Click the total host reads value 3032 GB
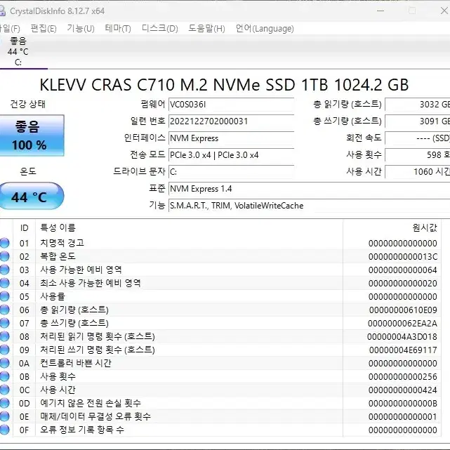The height and width of the screenshot is (450, 450). pos(418,105)
